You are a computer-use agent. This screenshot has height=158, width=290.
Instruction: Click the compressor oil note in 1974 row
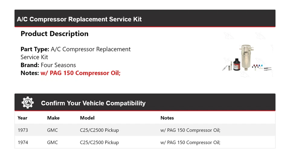(190, 142)
